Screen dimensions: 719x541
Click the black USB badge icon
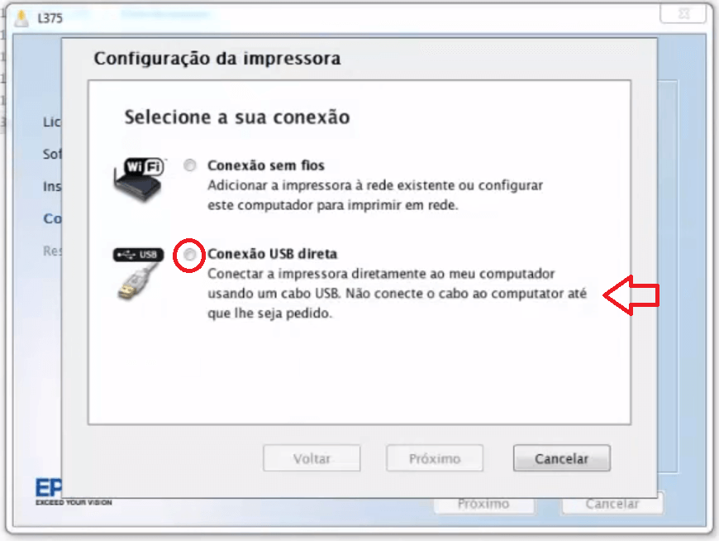pos(138,254)
